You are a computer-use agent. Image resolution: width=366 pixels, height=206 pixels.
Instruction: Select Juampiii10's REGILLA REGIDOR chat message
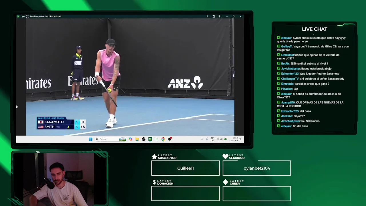pos(310,104)
